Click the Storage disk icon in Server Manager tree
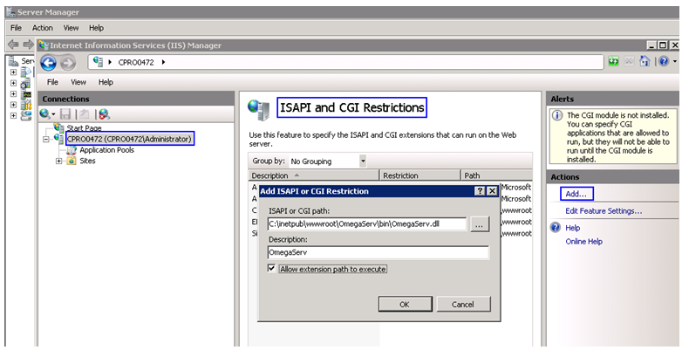 [26, 115]
